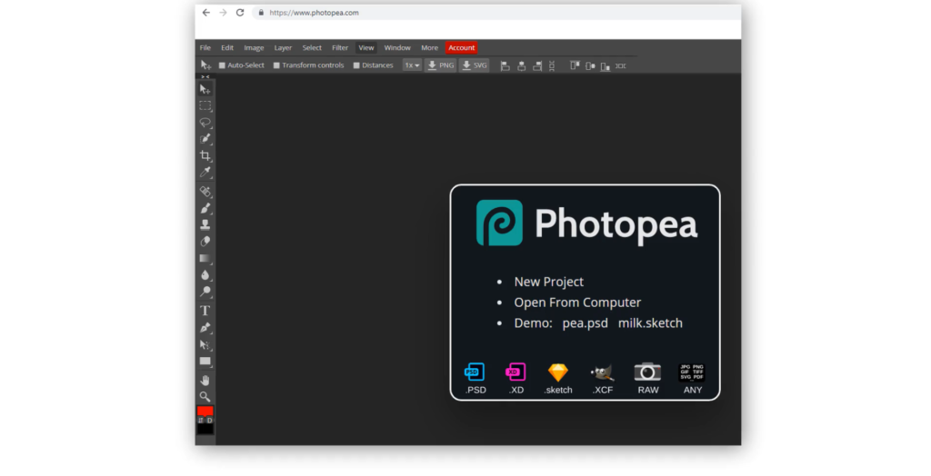Screen dimensions: 931x476
Task: Select the Blur droplet tool
Action: [205, 275]
